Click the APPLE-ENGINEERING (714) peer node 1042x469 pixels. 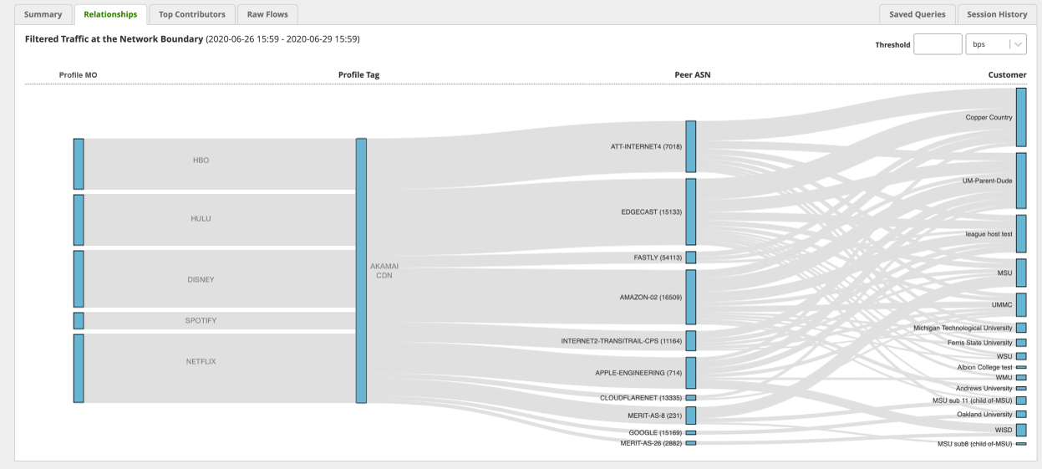[x=691, y=373]
